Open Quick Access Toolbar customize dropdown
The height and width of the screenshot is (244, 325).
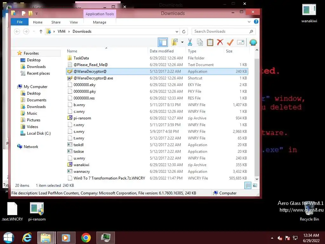(x=36, y=14)
